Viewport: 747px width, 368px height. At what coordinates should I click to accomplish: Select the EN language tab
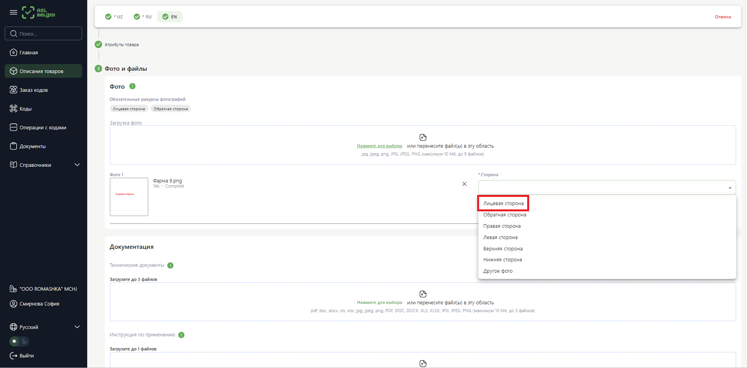pos(170,17)
